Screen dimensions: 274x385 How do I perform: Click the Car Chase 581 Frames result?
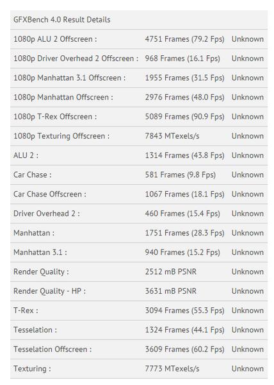click(x=181, y=175)
